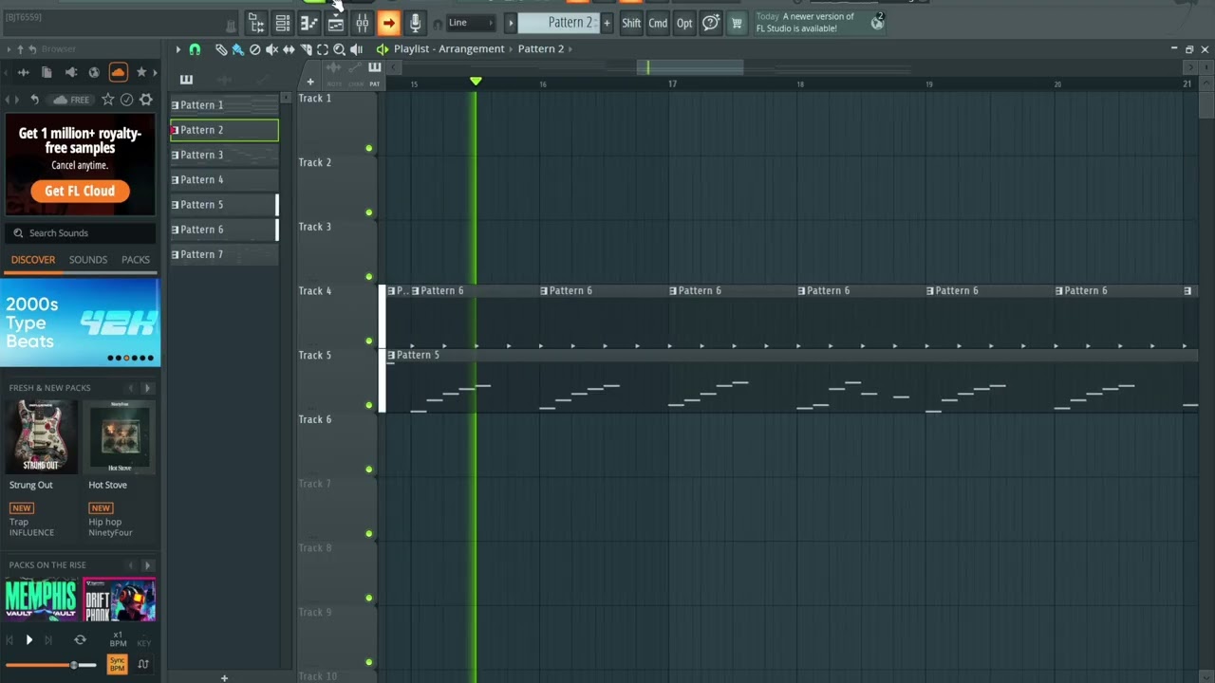Toggle the playlist snap magnet
1215x683 pixels.
click(x=195, y=49)
